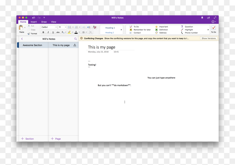Expand the tags gallery arrow
This screenshot has width=235, height=165.
[208, 30]
